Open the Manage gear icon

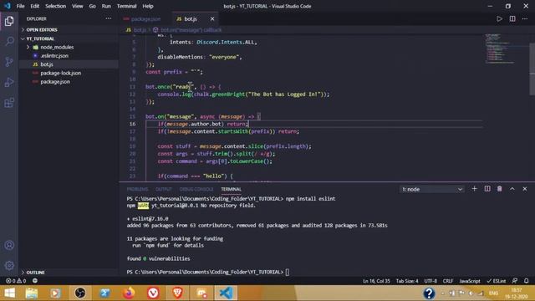tap(9, 265)
